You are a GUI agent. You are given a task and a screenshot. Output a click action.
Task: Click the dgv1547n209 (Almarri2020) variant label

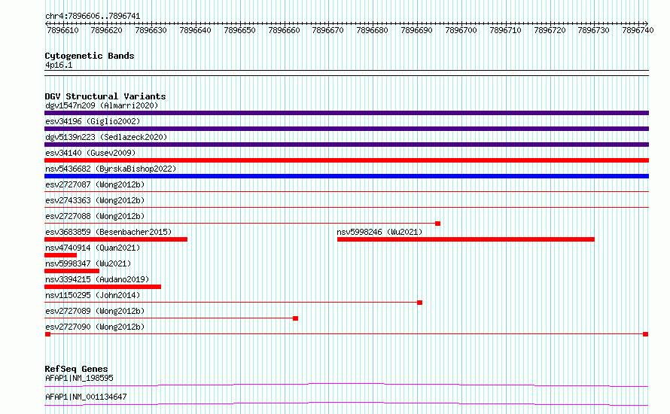pyautogui.click(x=102, y=105)
